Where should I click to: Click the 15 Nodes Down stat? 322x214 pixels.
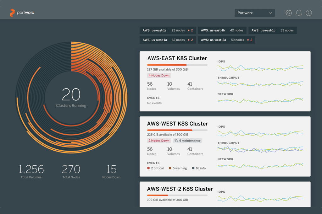(111, 172)
